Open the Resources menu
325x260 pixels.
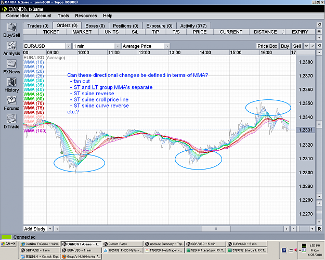86,16
